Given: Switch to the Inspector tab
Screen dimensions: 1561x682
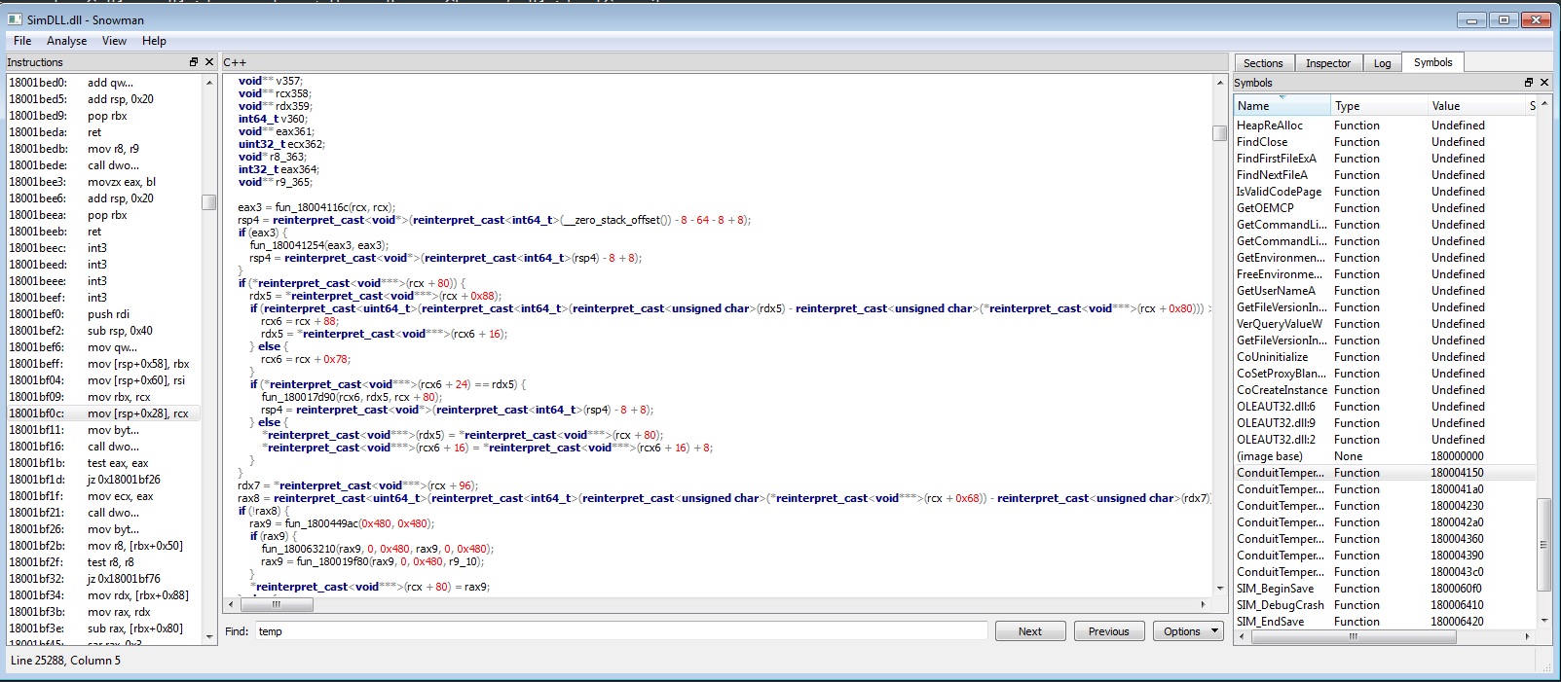Looking at the screenshot, I should coord(1327,63).
